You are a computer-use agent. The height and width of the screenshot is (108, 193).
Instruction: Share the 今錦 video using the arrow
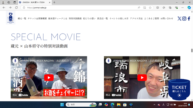81,60
